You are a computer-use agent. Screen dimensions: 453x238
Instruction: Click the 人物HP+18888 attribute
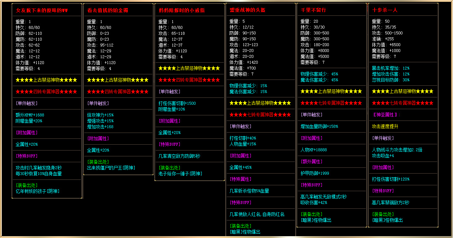click(x=313, y=150)
